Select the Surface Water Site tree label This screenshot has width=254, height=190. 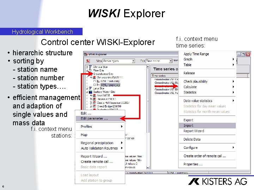[104, 92]
